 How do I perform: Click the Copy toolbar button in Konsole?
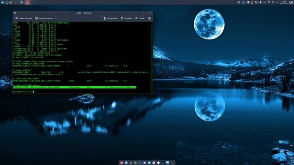[111, 18]
